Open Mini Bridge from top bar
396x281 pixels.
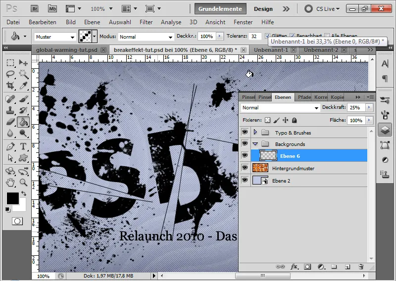point(52,9)
